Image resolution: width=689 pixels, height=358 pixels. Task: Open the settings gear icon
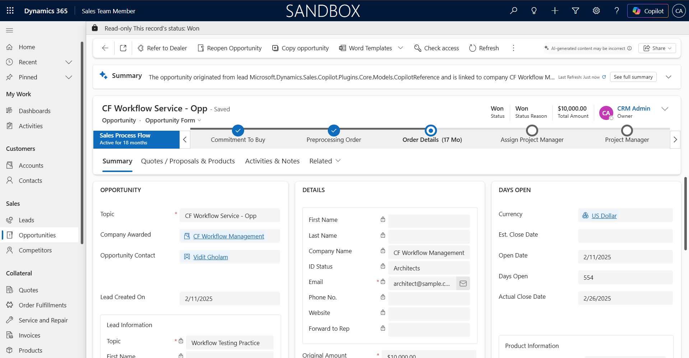(596, 11)
